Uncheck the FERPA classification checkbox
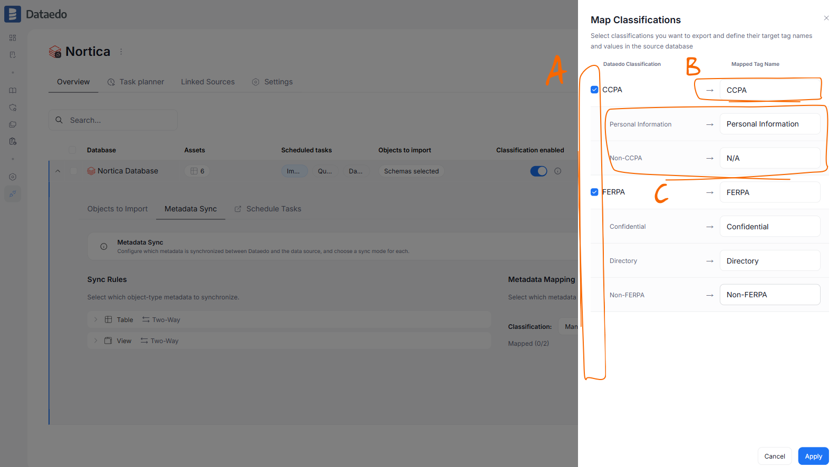Image resolution: width=838 pixels, height=467 pixels. pyautogui.click(x=594, y=192)
